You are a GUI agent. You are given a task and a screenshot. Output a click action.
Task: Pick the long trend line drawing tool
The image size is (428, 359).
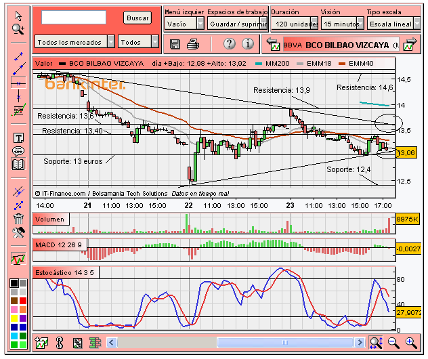(18, 69)
